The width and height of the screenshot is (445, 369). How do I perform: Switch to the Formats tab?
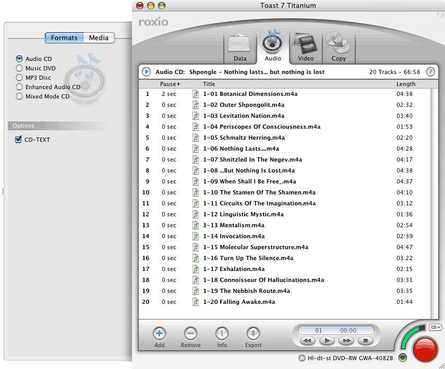tap(64, 38)
